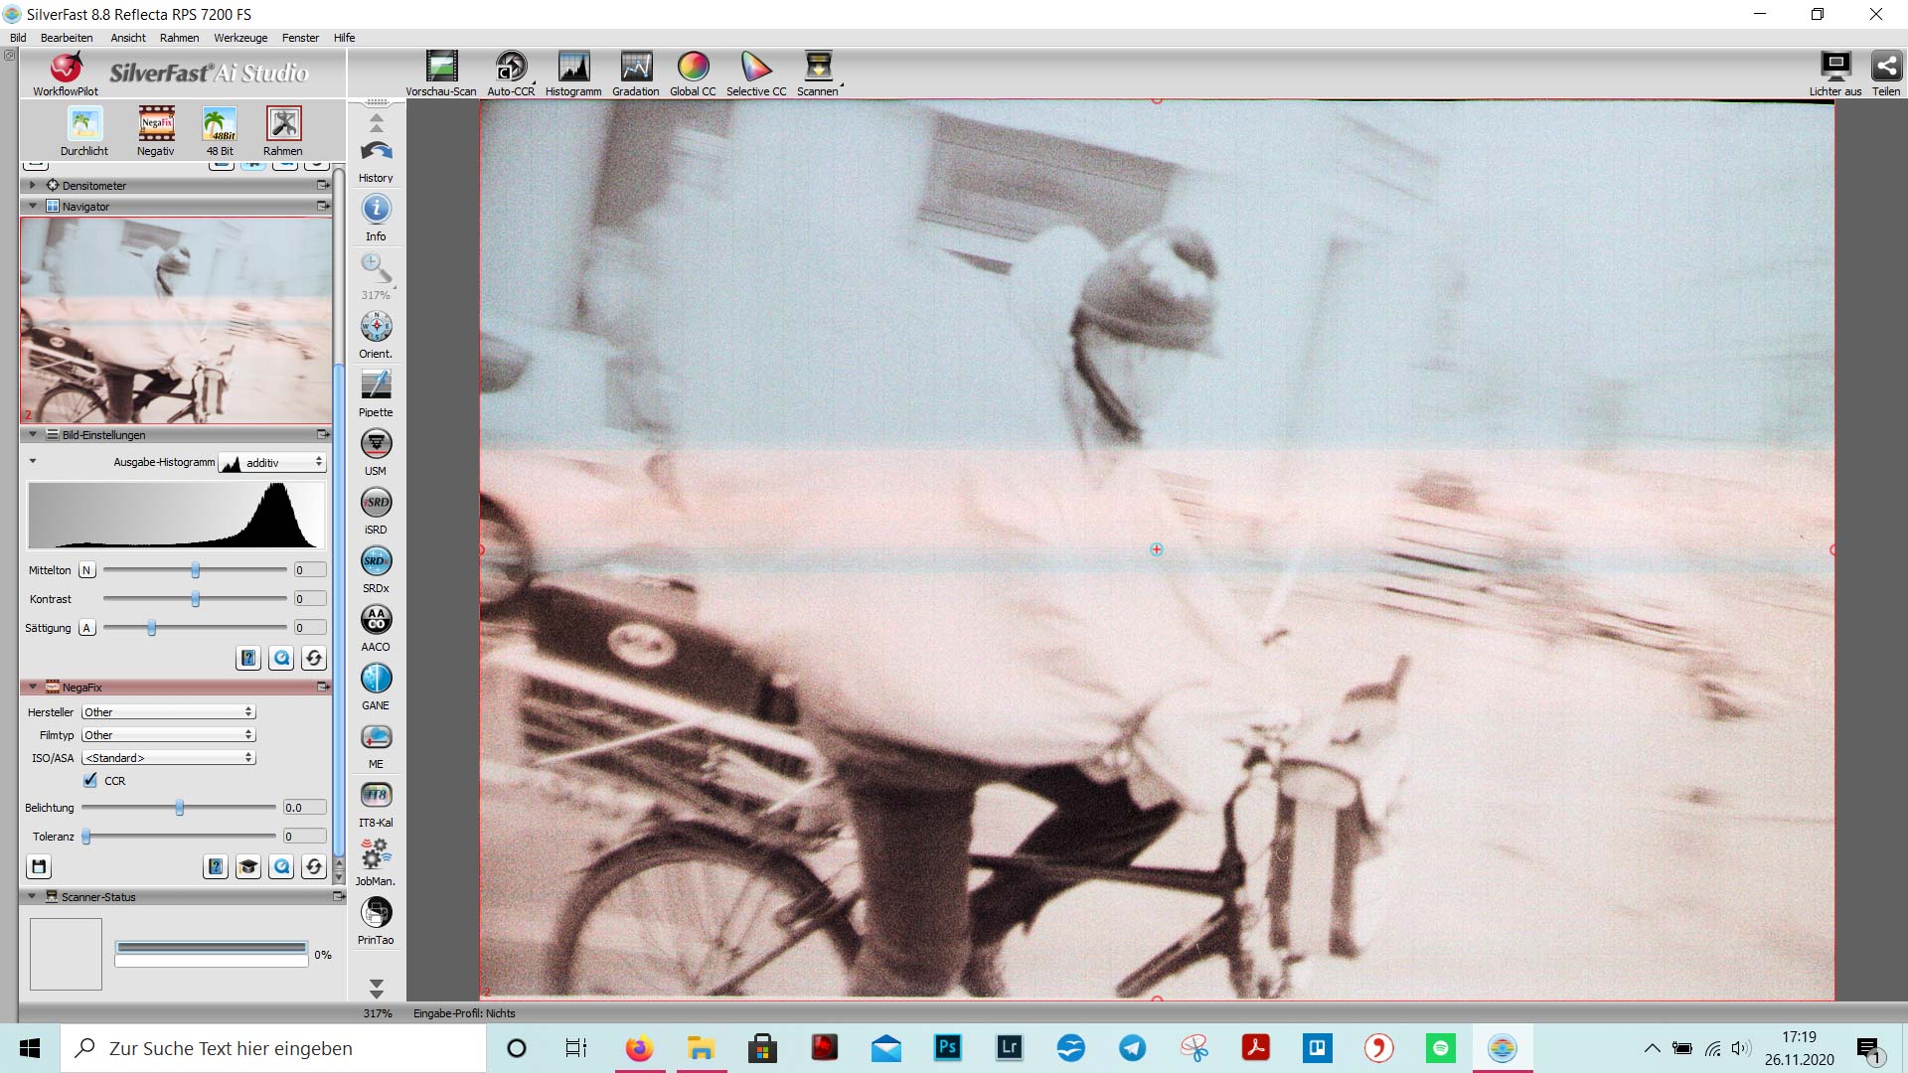The image size is (1908, 1073).
Task: Uncheck the CCR checkbox
Action: tap(90, 780)
